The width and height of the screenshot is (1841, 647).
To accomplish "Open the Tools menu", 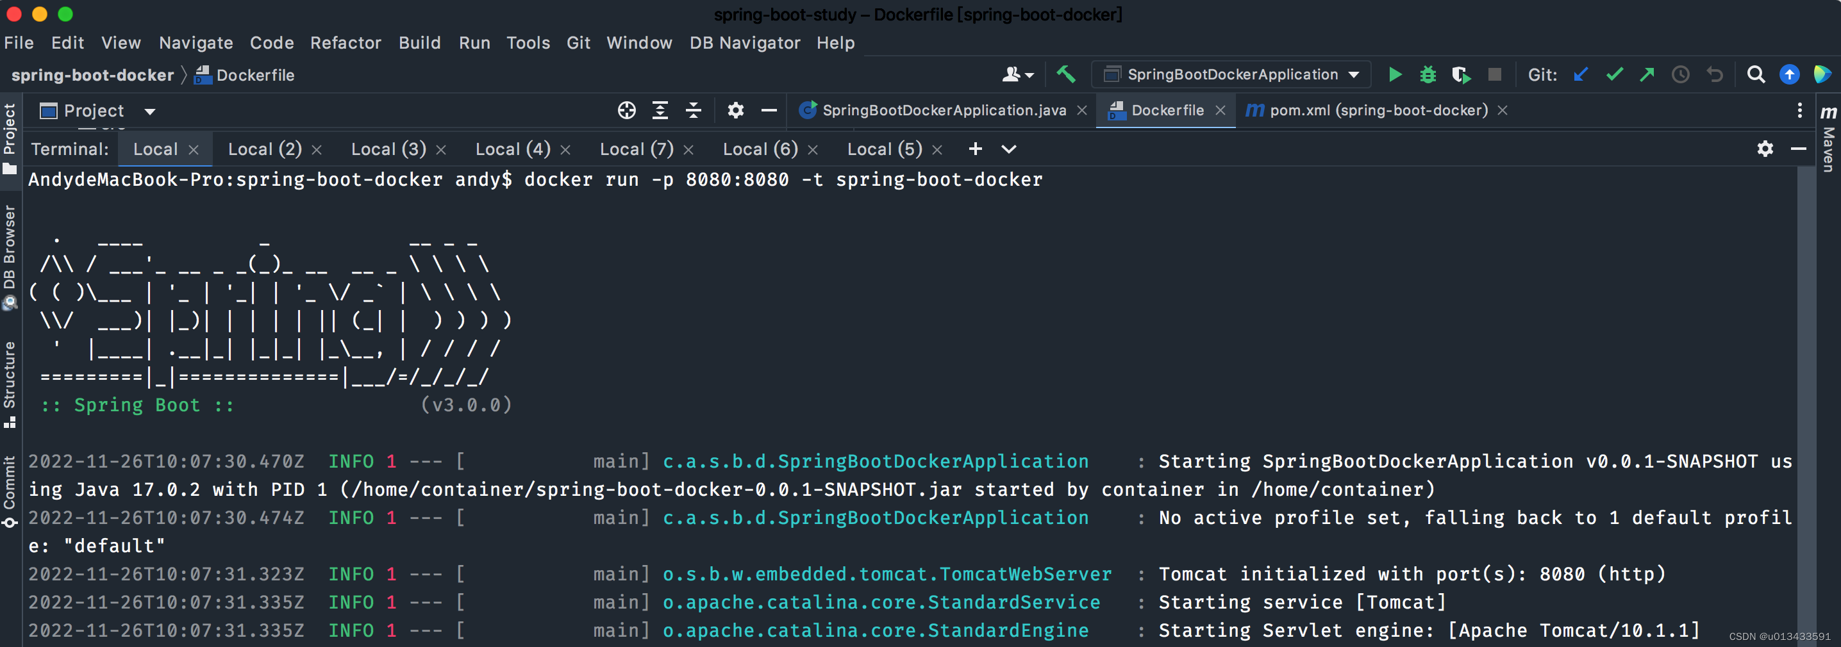I will [528, 43].
